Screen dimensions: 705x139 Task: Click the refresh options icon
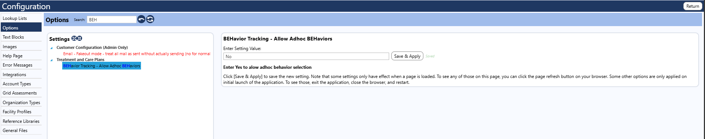[x=150, y=19]
